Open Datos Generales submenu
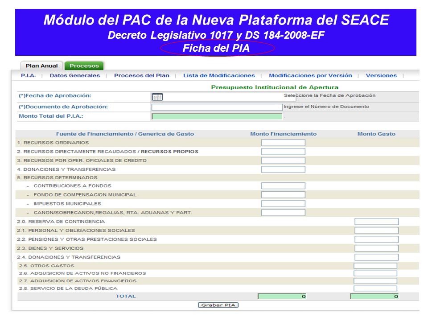 [x=75, y=76]
